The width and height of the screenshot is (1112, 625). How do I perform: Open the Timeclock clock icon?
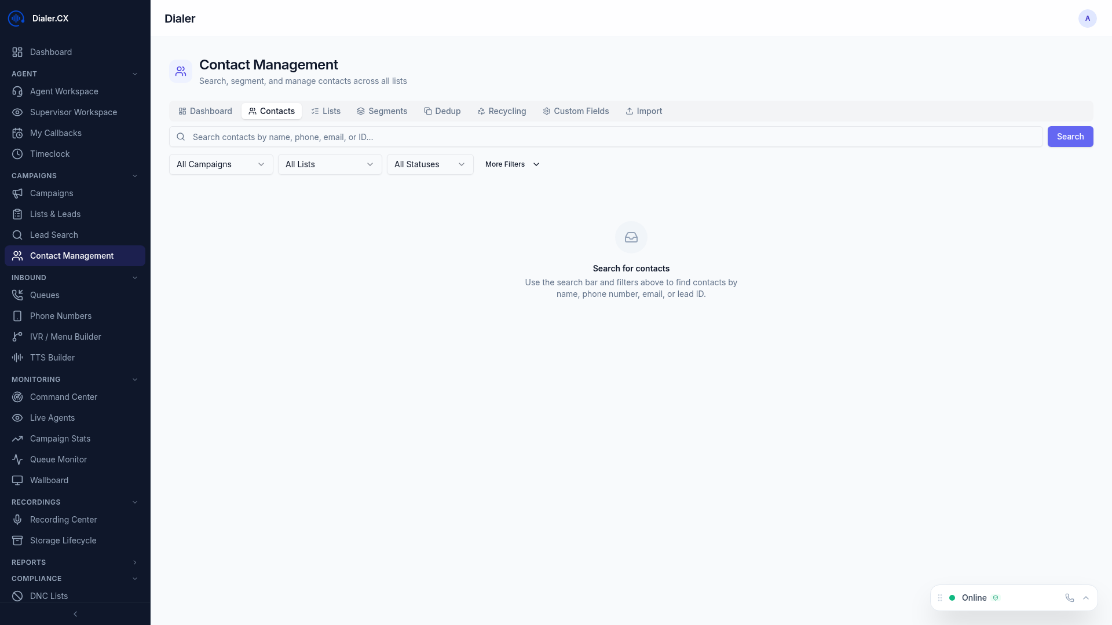point(17,154)
